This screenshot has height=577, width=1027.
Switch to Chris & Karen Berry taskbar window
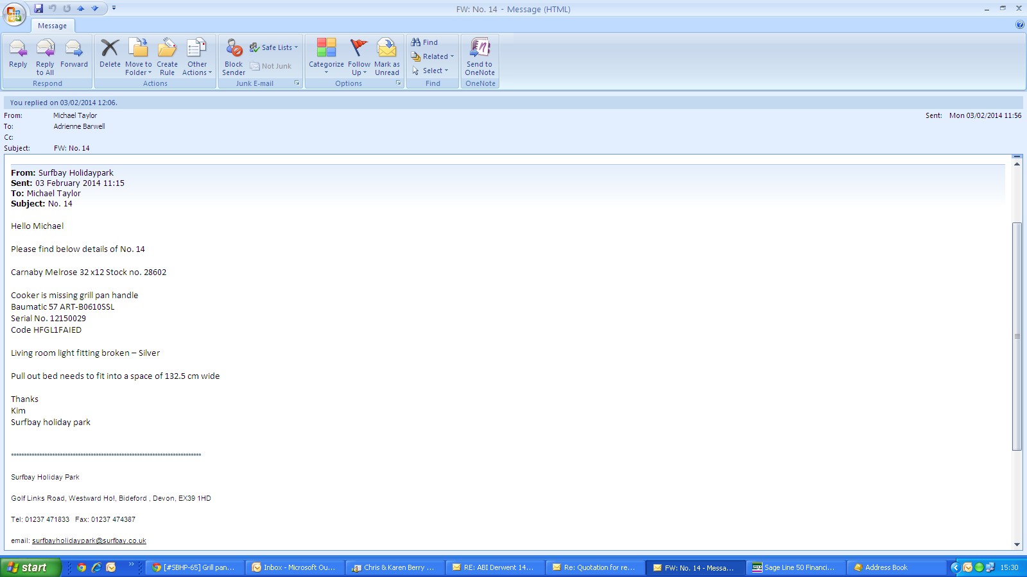pos(395,567)
